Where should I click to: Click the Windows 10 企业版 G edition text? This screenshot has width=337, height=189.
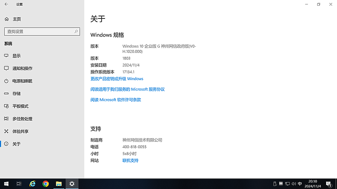[x=159, y=49]
